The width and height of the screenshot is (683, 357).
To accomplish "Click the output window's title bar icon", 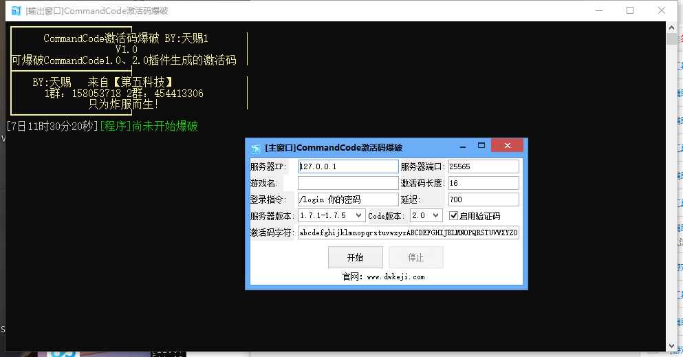I will 15,10.
